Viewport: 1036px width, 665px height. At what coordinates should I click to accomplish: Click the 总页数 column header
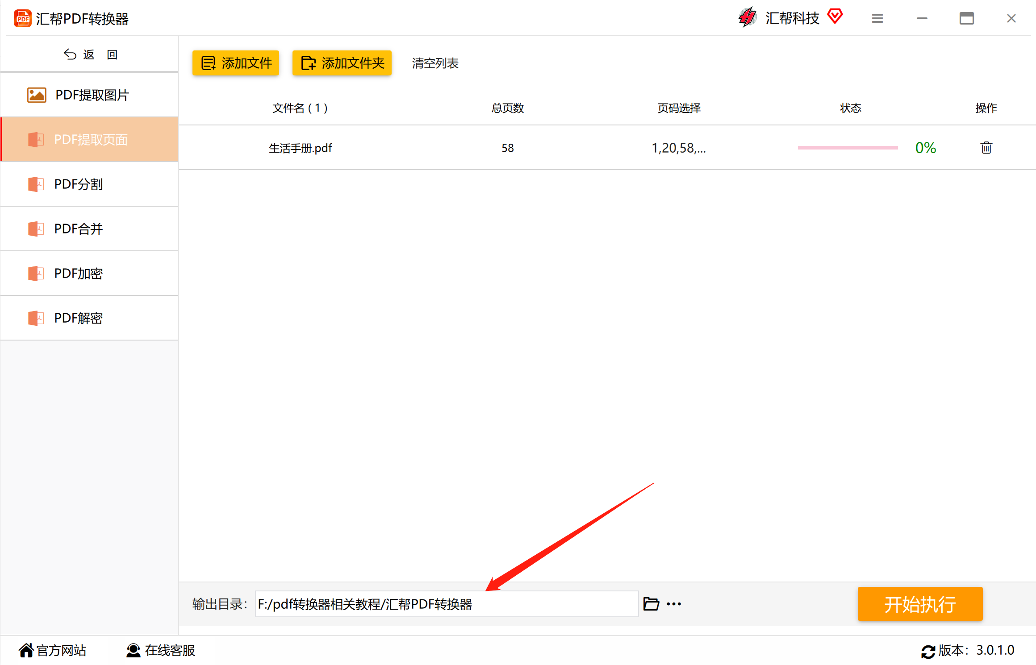click(x=508, y=108)
